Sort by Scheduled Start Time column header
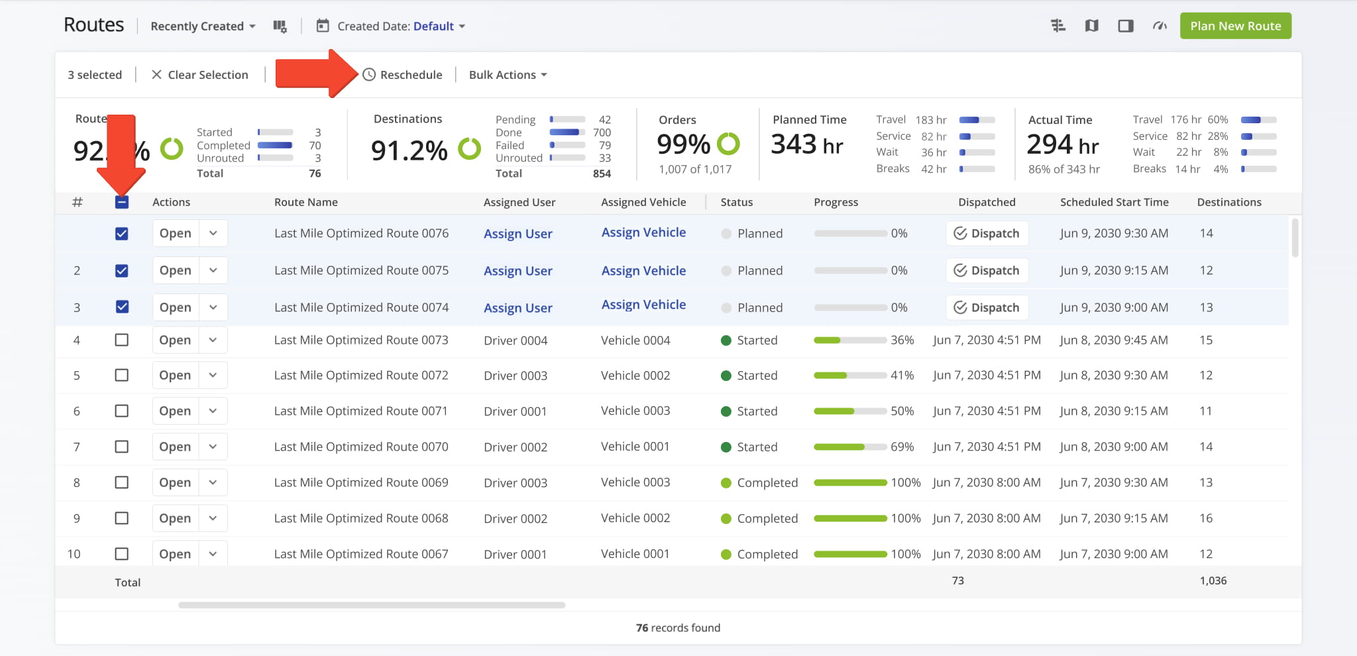Image resolution: width=1357 pixels, height=656 pixels. pyautogui.click(x=1114, y=202)
